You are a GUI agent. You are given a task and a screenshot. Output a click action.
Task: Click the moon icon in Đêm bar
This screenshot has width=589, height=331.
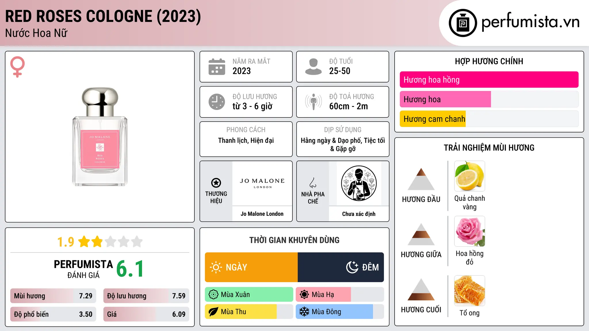tap(352, 267)
